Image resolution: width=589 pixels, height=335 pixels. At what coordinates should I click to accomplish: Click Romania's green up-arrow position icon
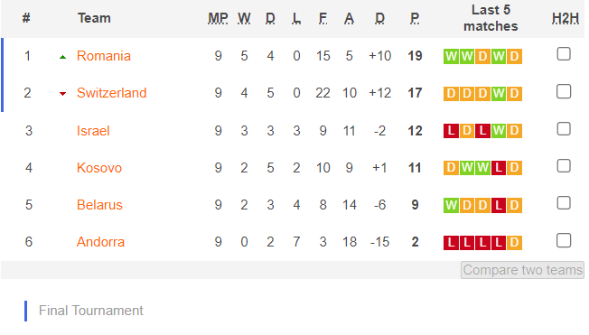[x=62, y=57]
